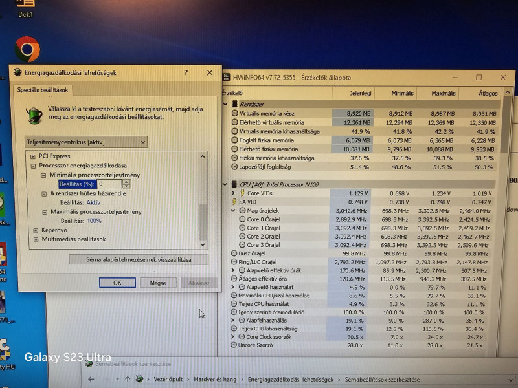Click the clock icon of Core 0 Órajel
Screen dimensions: 518x388
pos(242,219)
